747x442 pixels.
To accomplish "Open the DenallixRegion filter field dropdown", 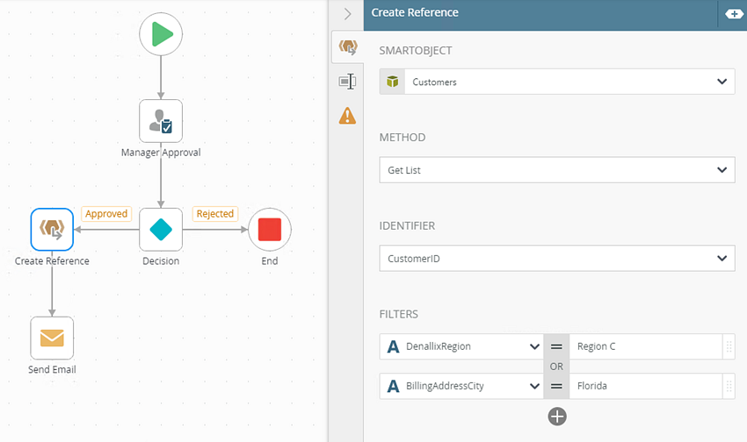I will click(534, 346).
